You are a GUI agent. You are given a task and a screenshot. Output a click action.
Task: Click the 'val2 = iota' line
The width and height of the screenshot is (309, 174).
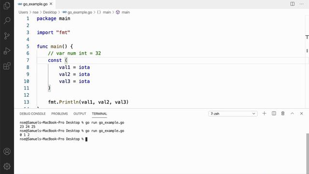tap(74, 74)
